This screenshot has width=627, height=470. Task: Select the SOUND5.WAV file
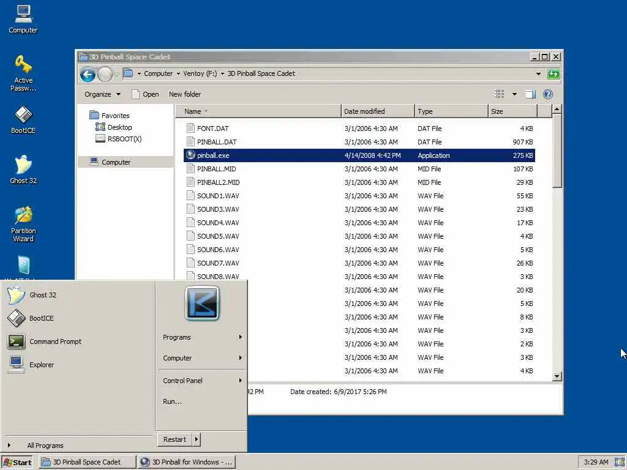point(359,236)
